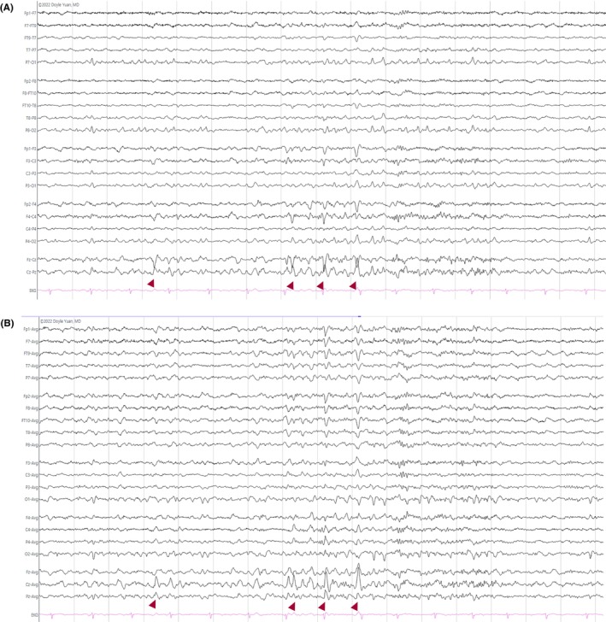This screenshot has height=622, width=606.
Task: Select the F3-Avg channel label
Action: (32, 463)
